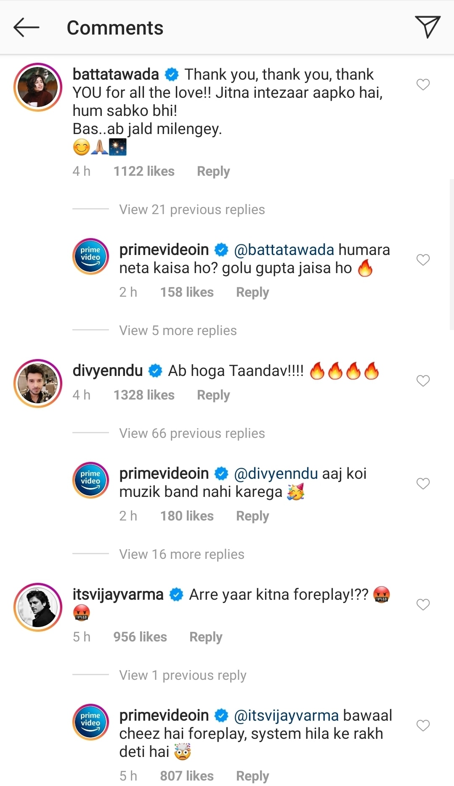Viewport: 454px width, 786px height.
Task: Open battatawada's profile picture
Action: click(x=38, y=87)
